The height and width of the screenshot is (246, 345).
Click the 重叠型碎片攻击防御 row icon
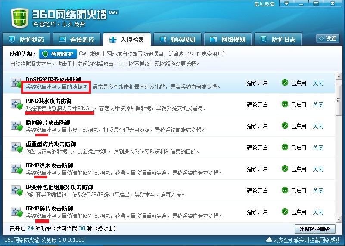(17, 148)
